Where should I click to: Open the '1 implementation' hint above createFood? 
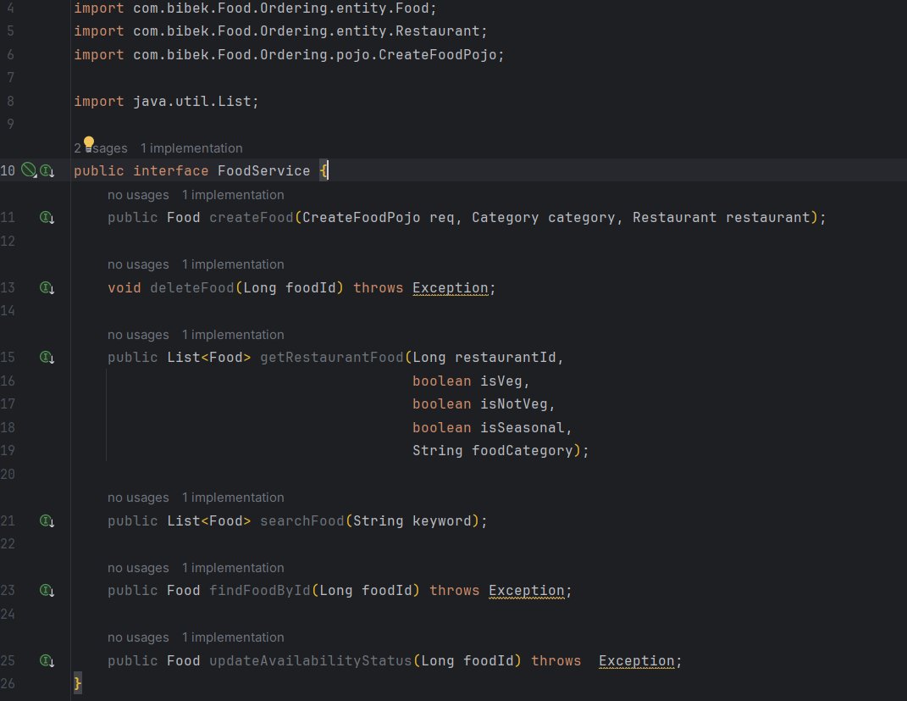pyautogui.click(x=233, y=195)
